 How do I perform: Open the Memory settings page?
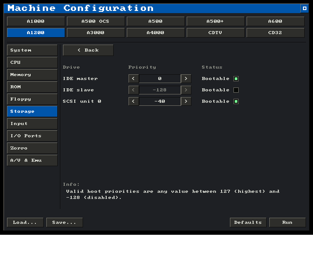coord(32,75)
